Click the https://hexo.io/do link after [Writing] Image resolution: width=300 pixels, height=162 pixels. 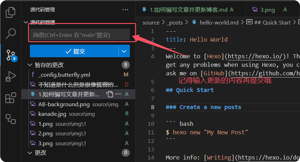pos(269,158)
